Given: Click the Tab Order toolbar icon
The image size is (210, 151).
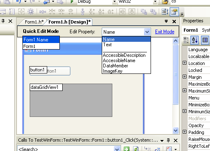Looking at the screenshot, I should click(165, 12).
